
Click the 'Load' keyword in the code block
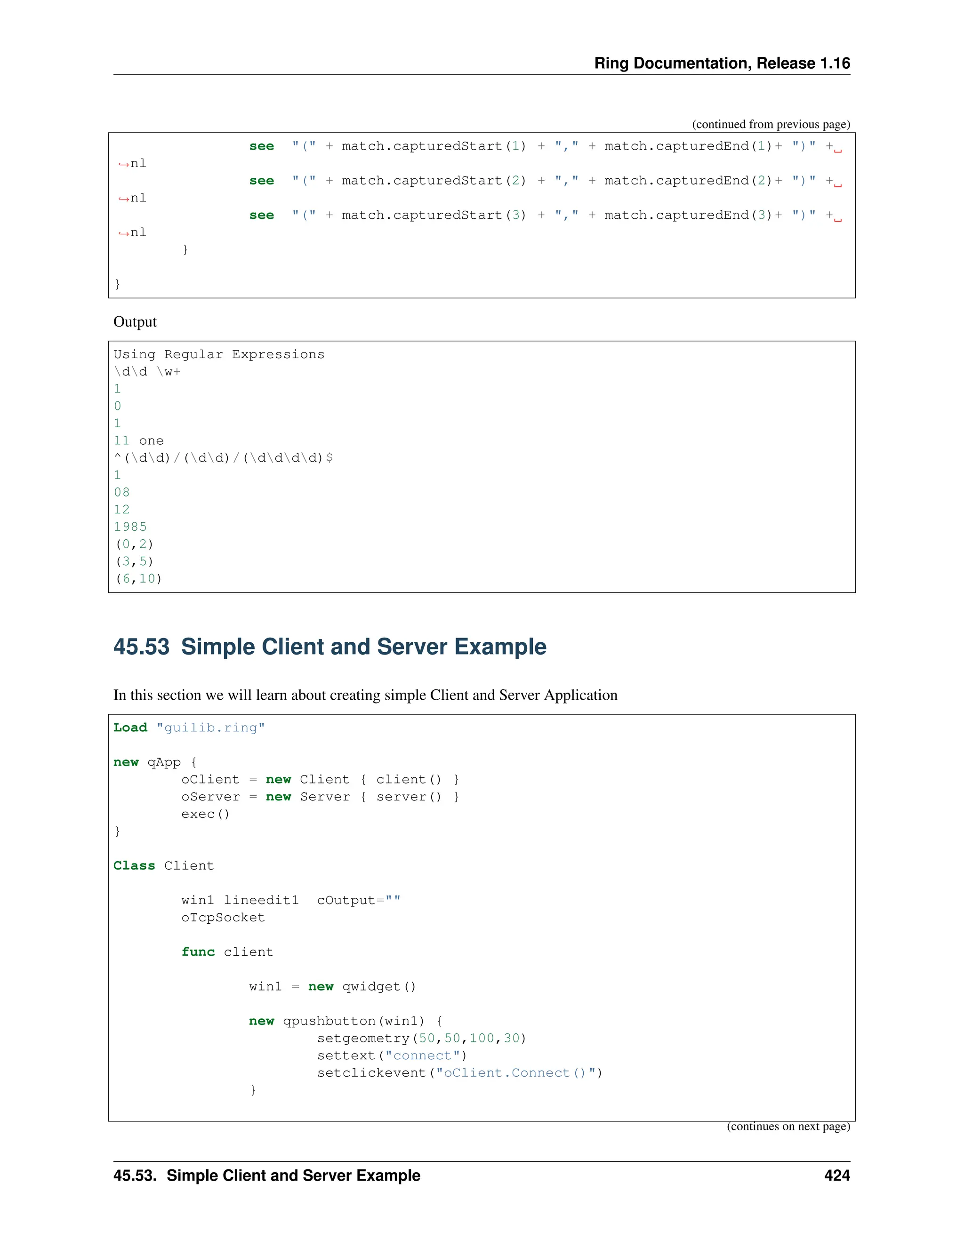(x=130, y=727)
